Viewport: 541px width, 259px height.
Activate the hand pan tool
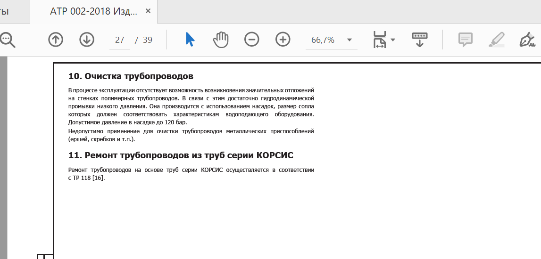pos(221,39)
